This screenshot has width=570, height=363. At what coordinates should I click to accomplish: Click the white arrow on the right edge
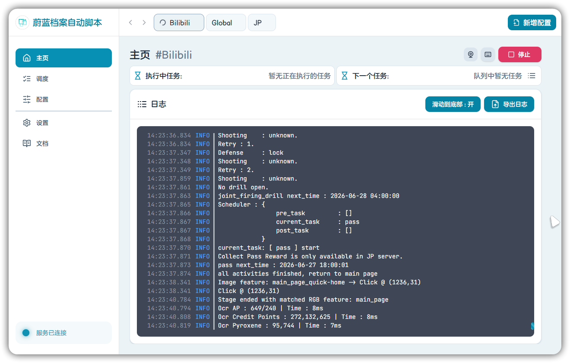555,222
